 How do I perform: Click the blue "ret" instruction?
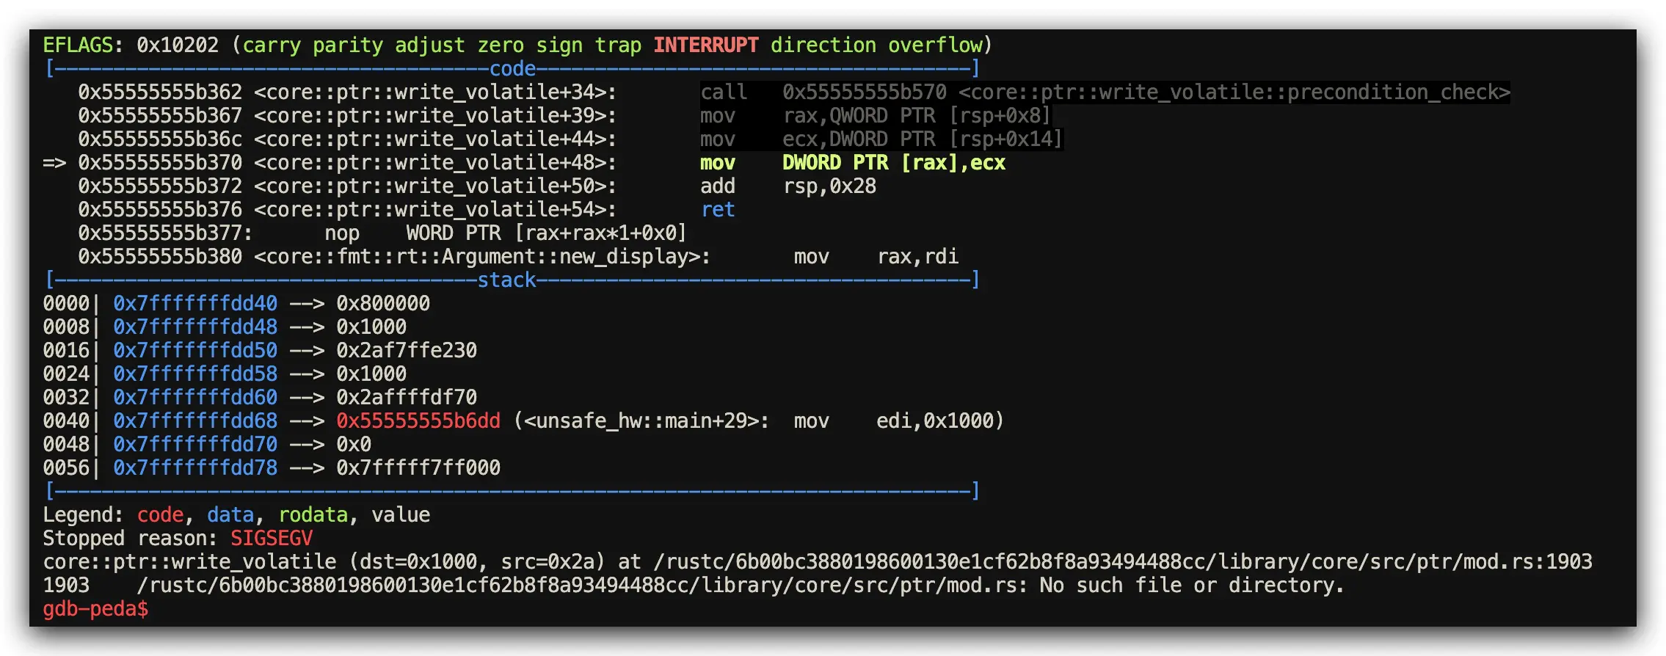pyautogui.click(x=718, y=210)
